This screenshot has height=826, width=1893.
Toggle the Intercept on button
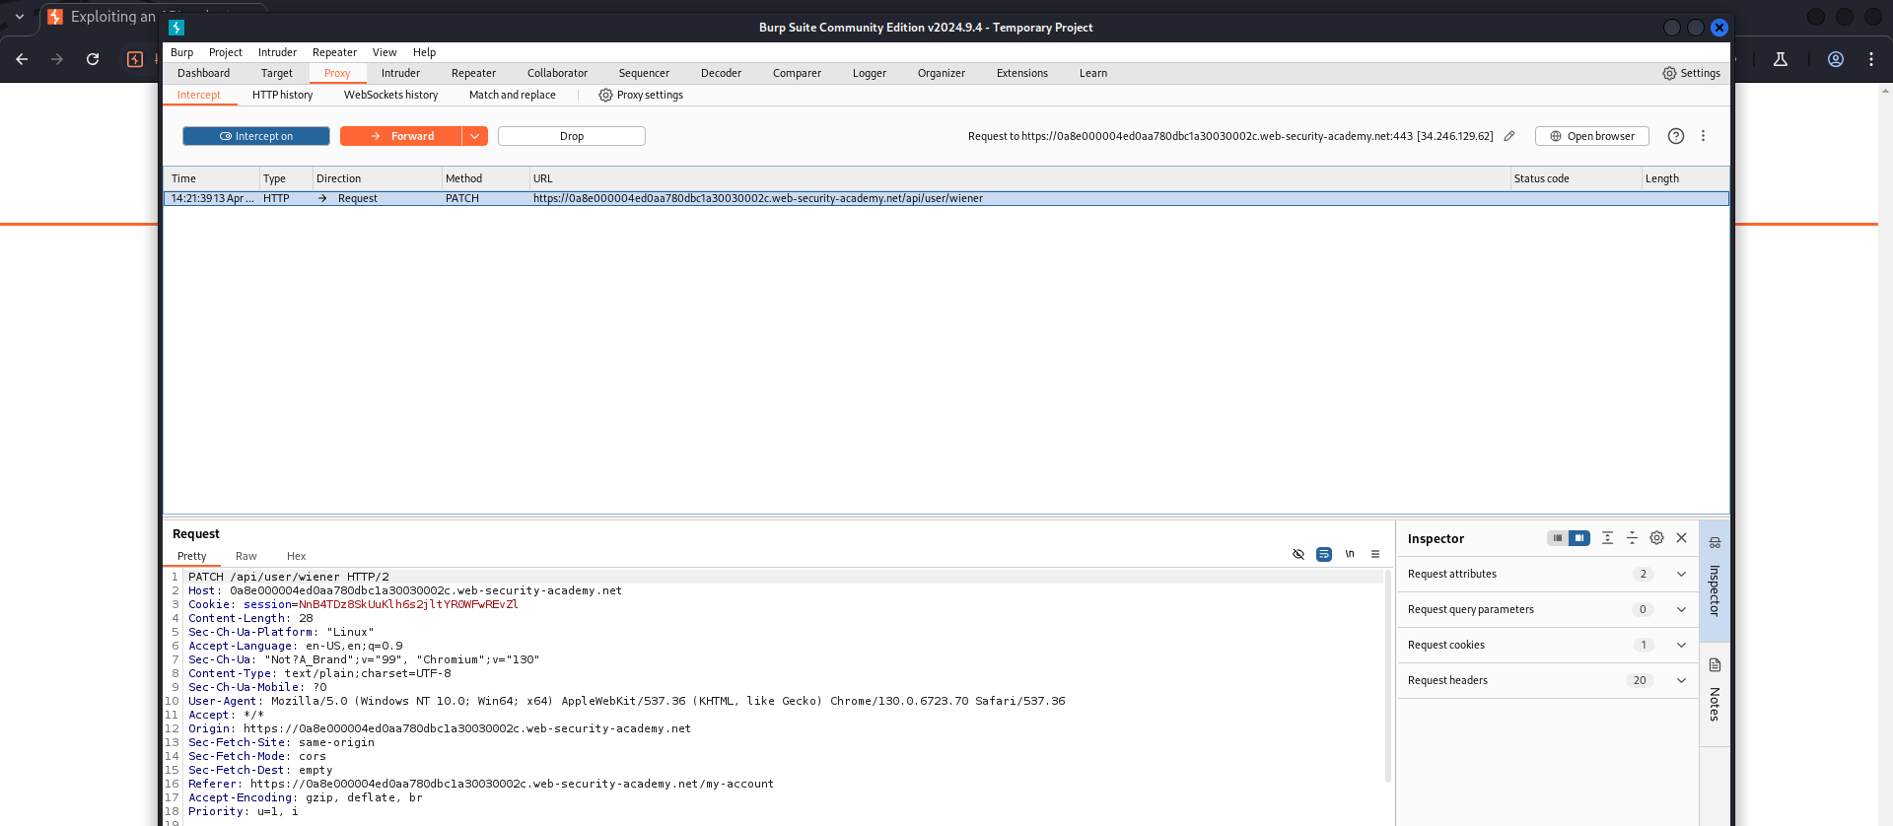tap(256, 136)
